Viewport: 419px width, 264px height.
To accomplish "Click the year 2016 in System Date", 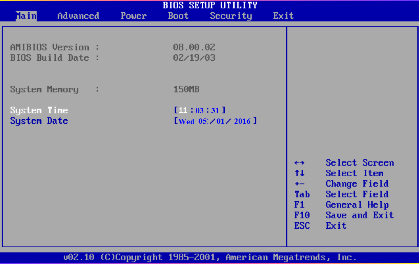I will [x=242, y=121].
